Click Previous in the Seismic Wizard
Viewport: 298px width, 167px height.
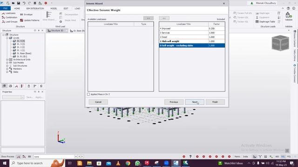174,102
